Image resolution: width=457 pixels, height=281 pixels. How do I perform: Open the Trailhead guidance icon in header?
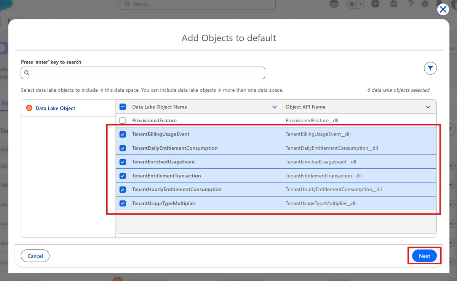(394, 4)
